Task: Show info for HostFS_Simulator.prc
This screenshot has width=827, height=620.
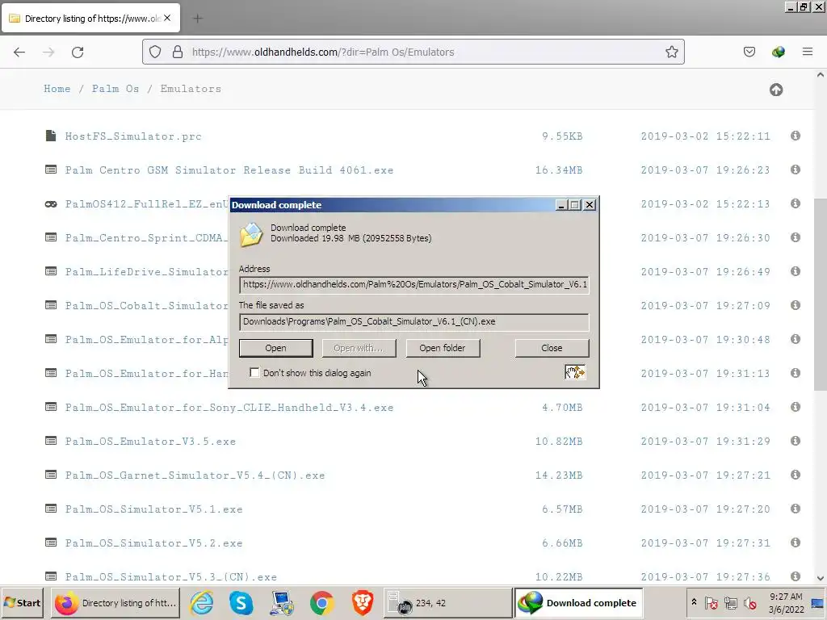Action: (796, 136)
